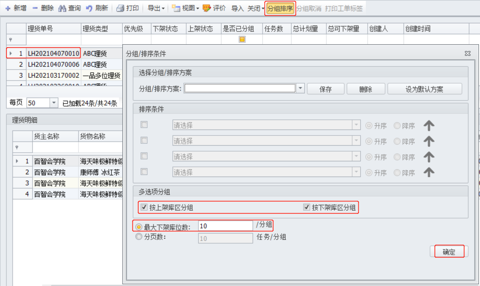Toggle the 按上架库区分组 checkbox
The image size is (480, 286).
click(144, 208)
